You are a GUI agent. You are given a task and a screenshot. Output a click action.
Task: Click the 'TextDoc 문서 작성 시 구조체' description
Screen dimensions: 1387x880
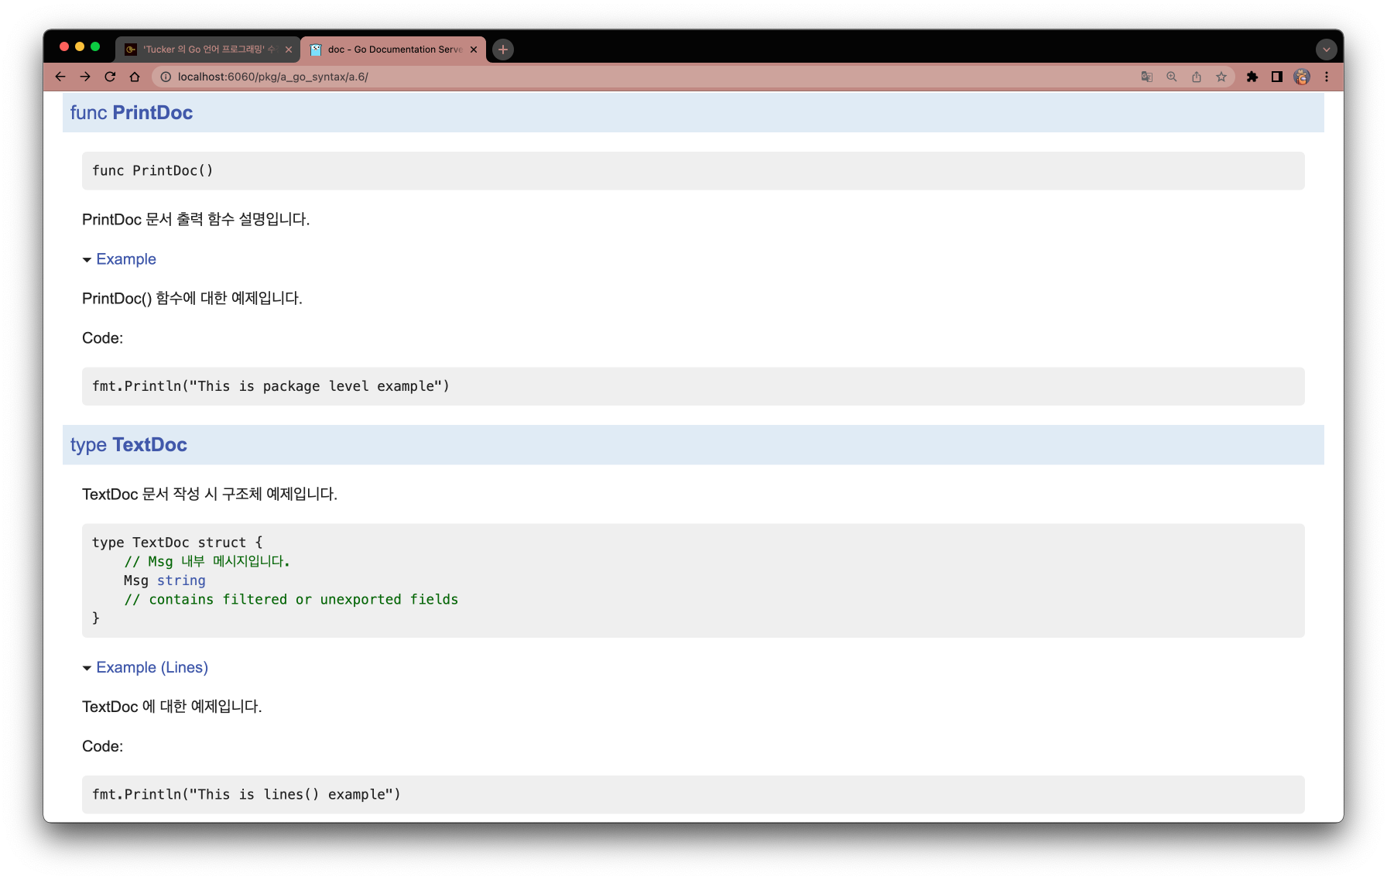[210, 494]
